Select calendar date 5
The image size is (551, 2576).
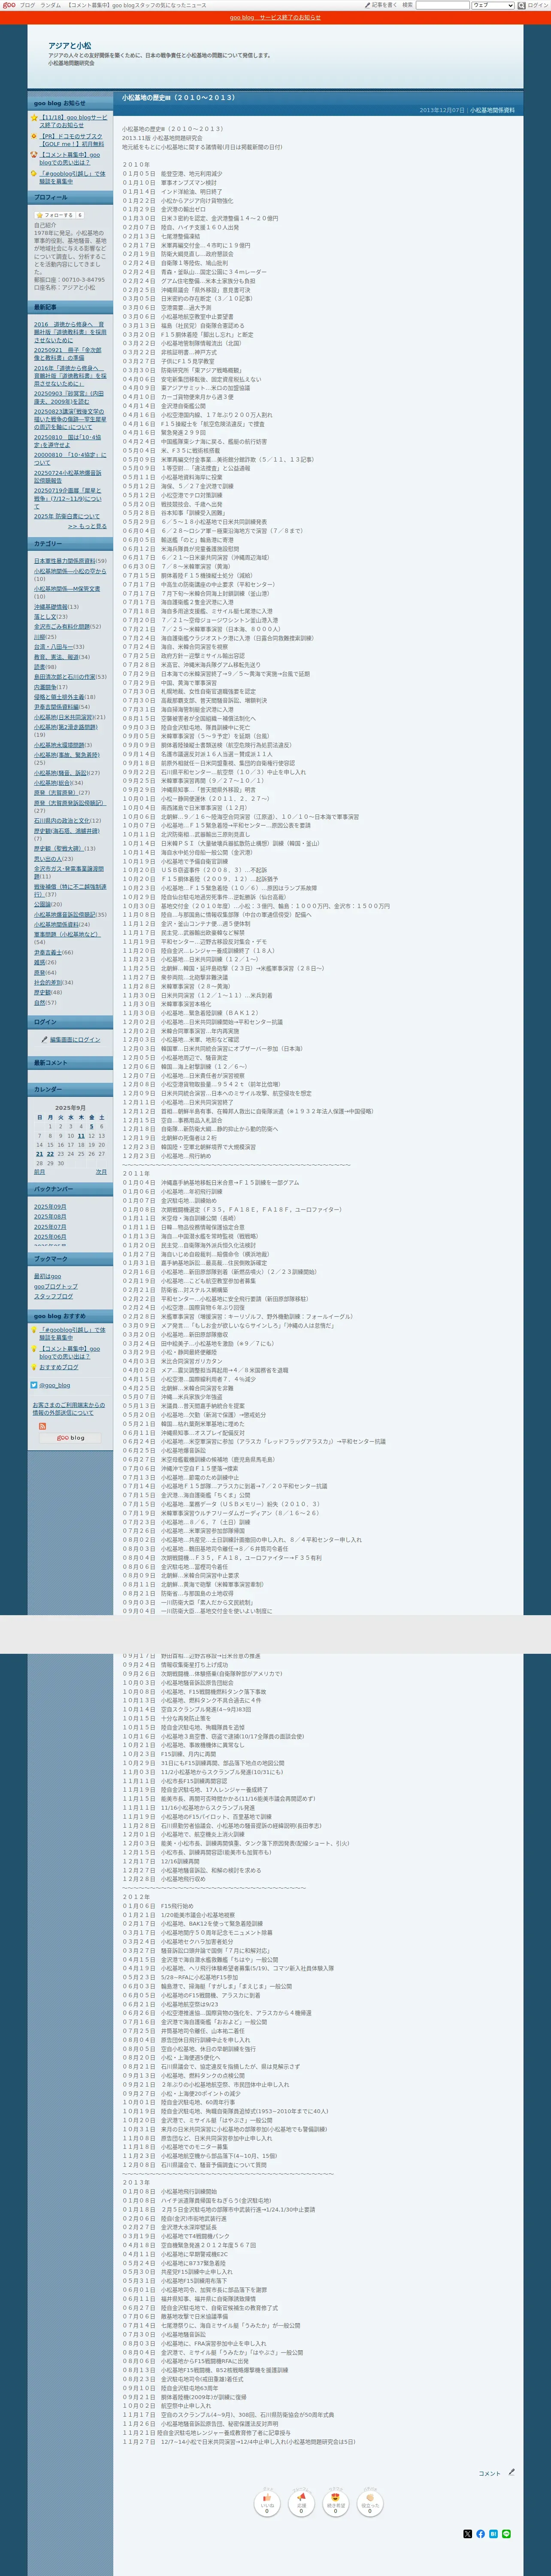[x=92, y=1126]
